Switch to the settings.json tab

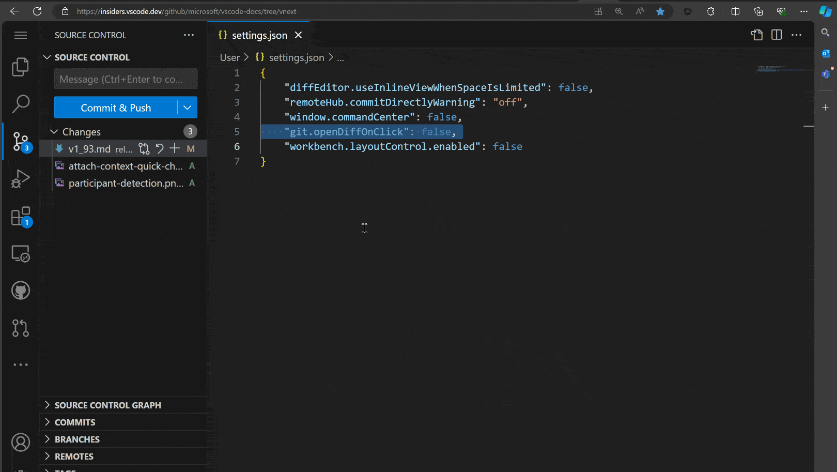coord(259,35)
